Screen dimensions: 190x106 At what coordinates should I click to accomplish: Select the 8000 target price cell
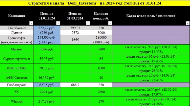101,33
